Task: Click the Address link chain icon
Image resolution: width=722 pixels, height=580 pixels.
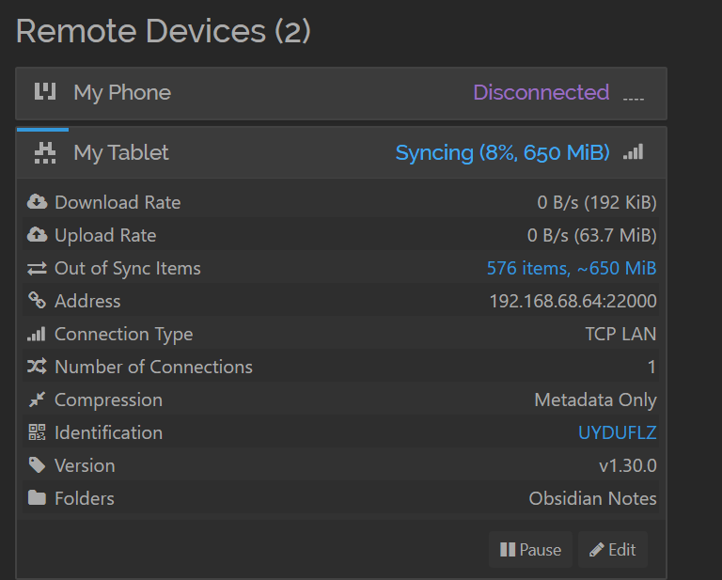Action: click(37, 301)
